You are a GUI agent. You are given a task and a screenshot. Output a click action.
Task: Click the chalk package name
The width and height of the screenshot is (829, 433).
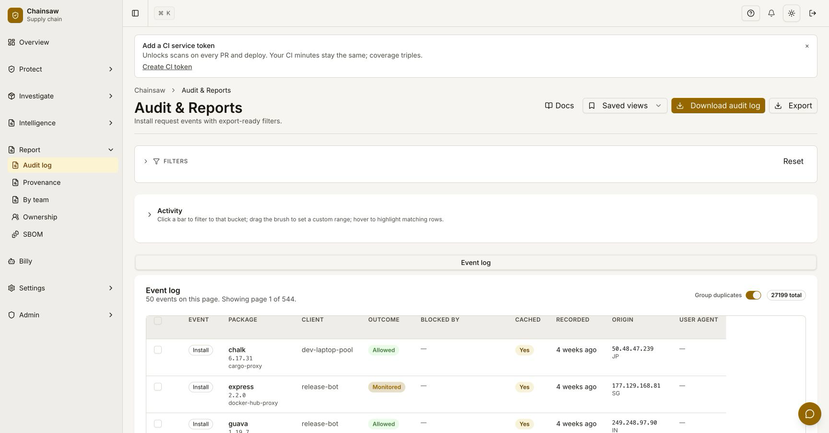(237, 350)
